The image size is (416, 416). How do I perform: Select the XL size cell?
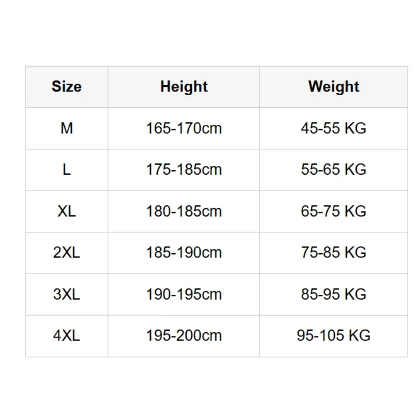pos(67,212)
